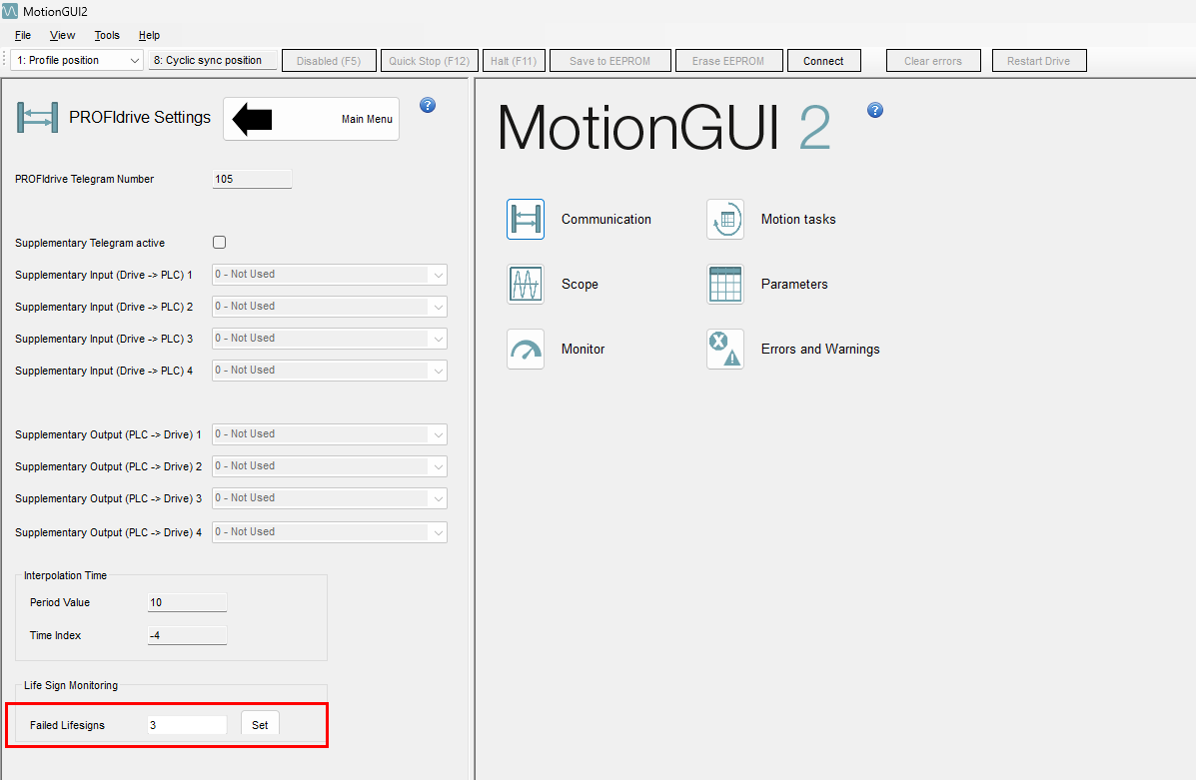The image size is (1196, 780).
Task: Click the Connect button
Action: click(823, 61)
